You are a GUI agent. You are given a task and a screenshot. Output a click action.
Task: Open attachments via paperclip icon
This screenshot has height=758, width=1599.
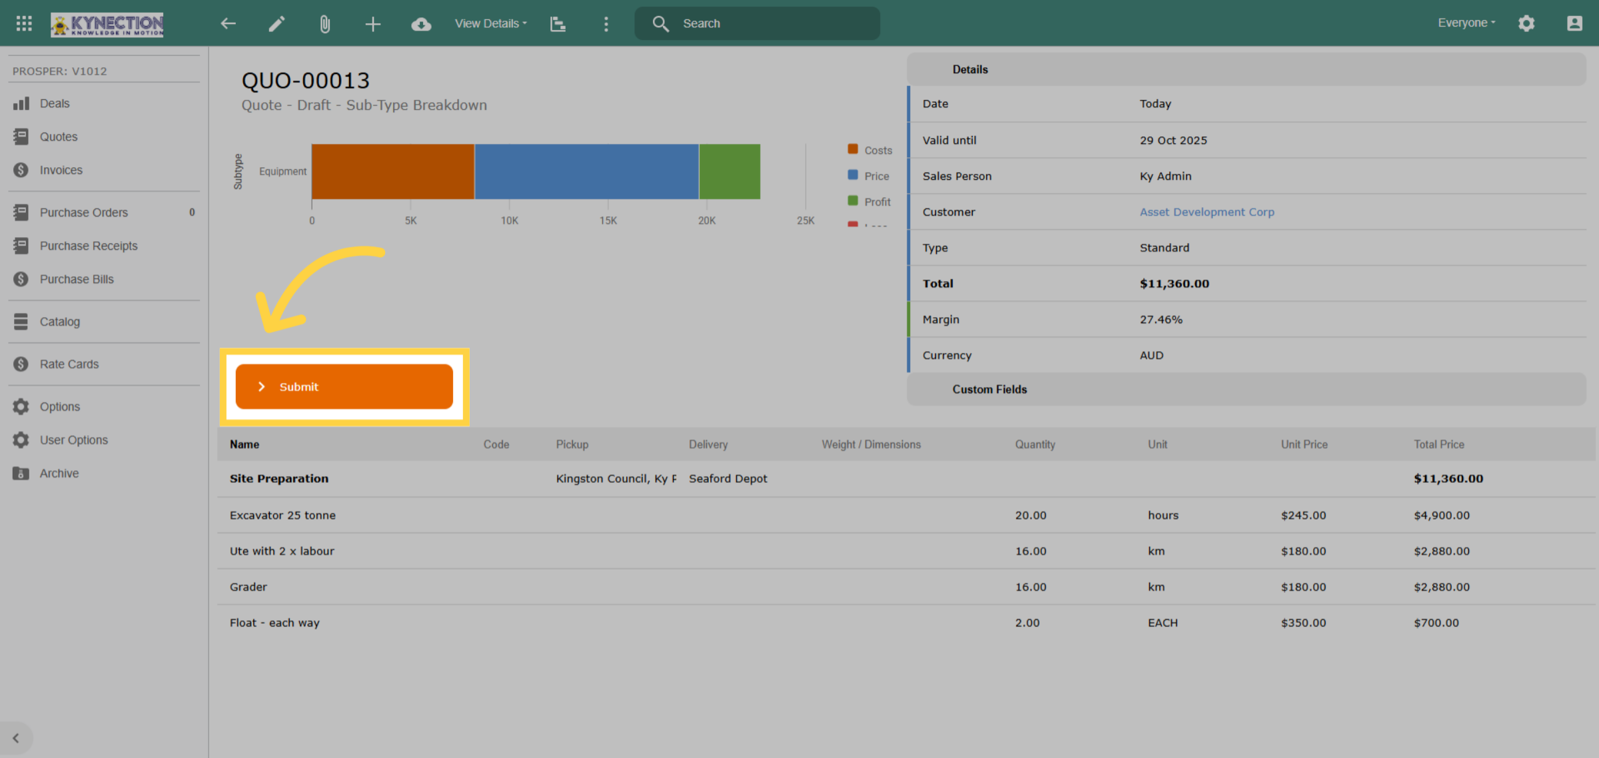(324, 24)
